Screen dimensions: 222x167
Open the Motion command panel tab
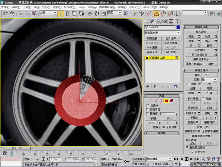[x=165, y=22]
